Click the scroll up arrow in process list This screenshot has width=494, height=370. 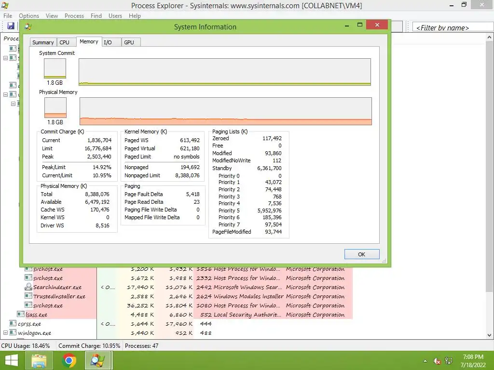[x=489, y=37]
